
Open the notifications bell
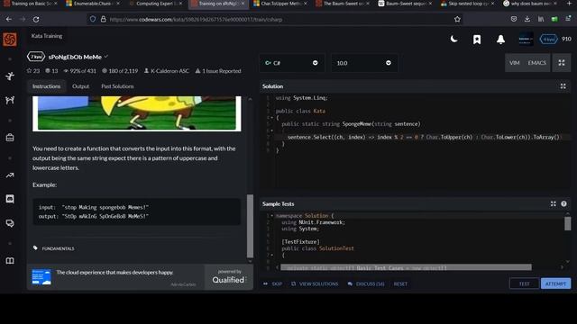(x=500, y=40)
